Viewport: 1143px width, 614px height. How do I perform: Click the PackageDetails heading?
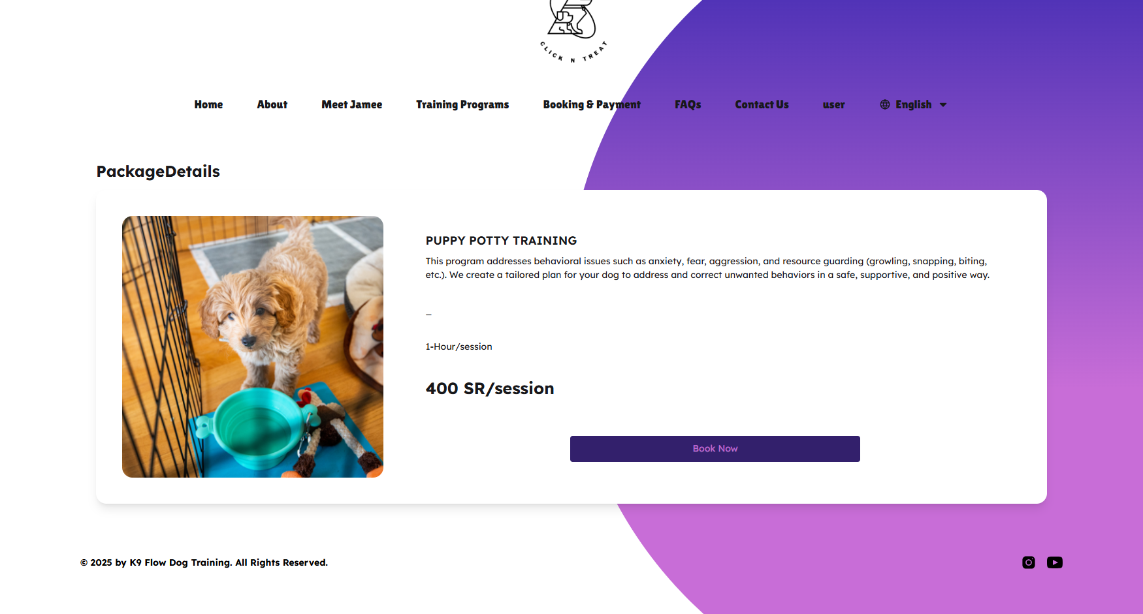click(158, 172)
